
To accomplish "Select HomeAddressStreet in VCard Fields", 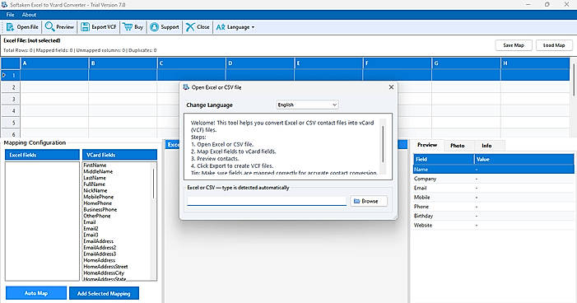I will [105, 267].
